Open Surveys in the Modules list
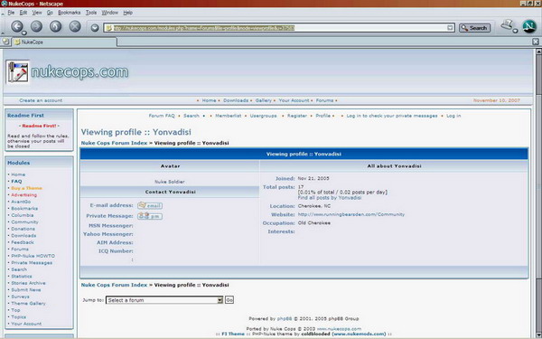Image resolution: width=542 pixels, height=339 pixels. (x=21, y=297)
